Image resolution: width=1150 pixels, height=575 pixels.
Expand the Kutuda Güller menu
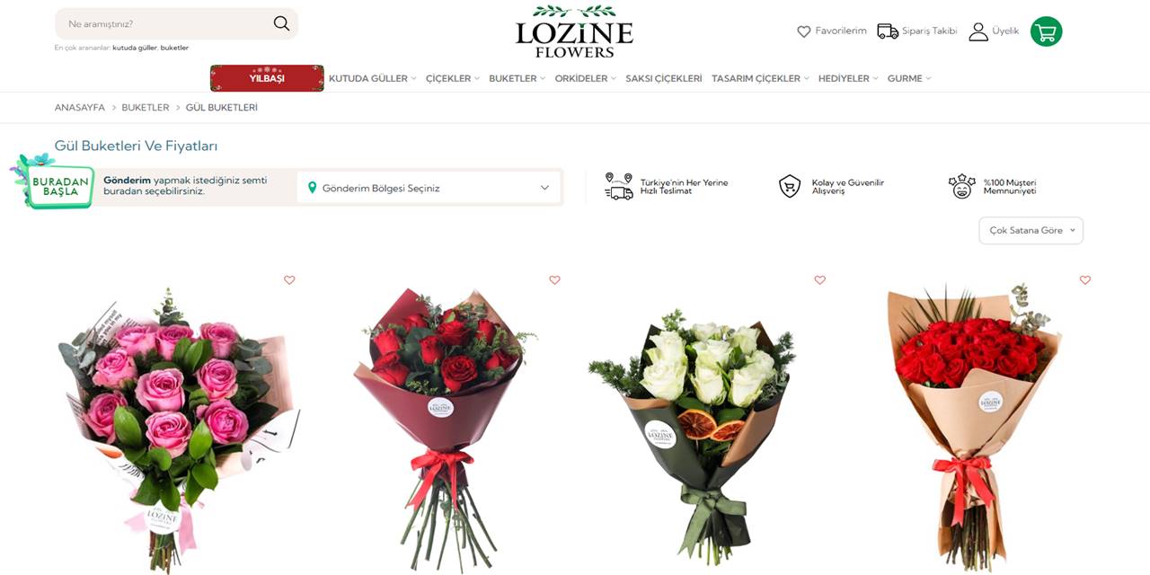coord(372,78)
